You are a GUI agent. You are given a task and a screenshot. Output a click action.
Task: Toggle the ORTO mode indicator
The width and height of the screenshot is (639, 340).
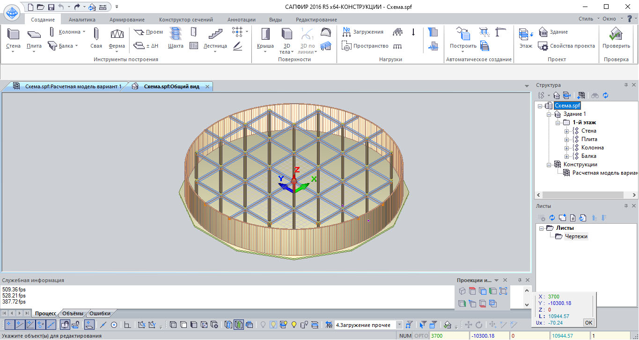[x=421, y=336]
